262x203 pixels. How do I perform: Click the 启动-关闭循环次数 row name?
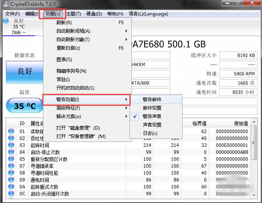click(50, 194)
